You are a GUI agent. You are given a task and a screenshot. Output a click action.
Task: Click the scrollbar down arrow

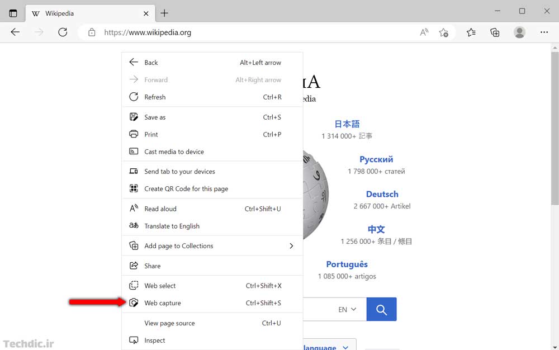coord(555,347)
